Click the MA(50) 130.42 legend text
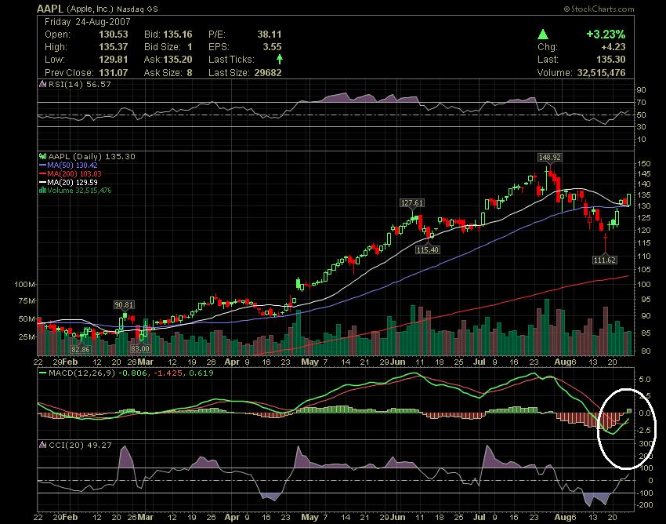 (x=72, y=165)
